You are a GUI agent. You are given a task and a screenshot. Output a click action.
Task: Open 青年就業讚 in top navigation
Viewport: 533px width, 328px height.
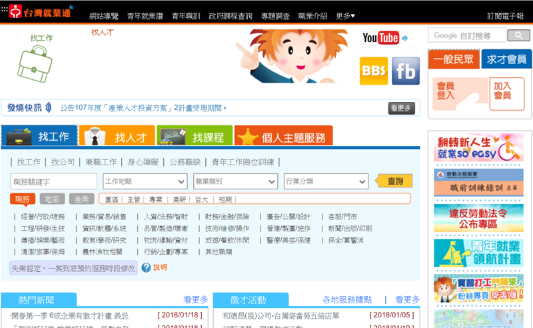145,16
